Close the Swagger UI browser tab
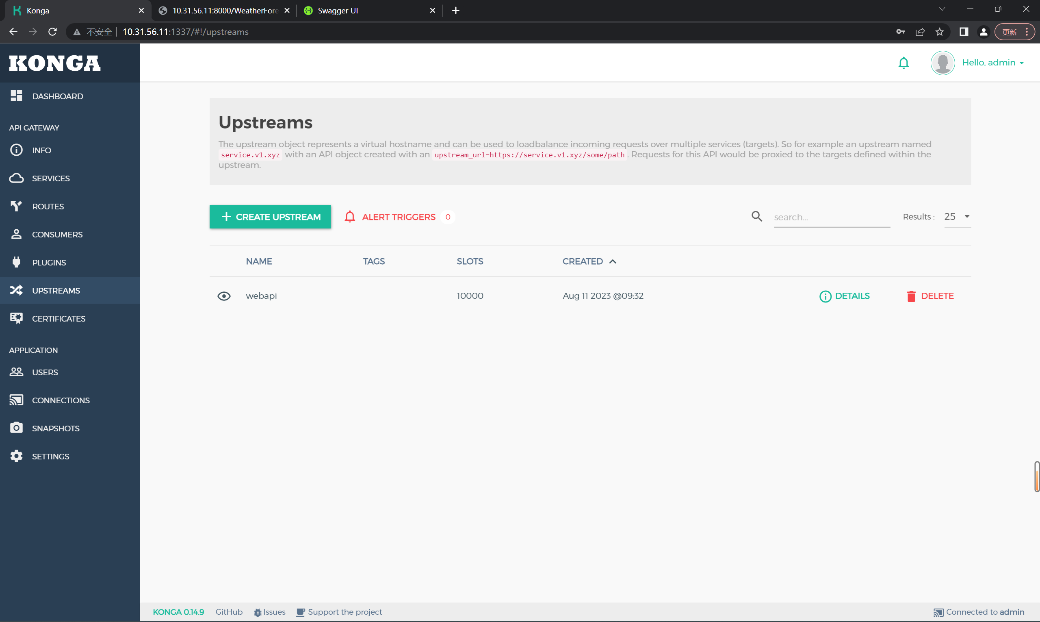This screenshot has width=1040, height=622. 432,11
